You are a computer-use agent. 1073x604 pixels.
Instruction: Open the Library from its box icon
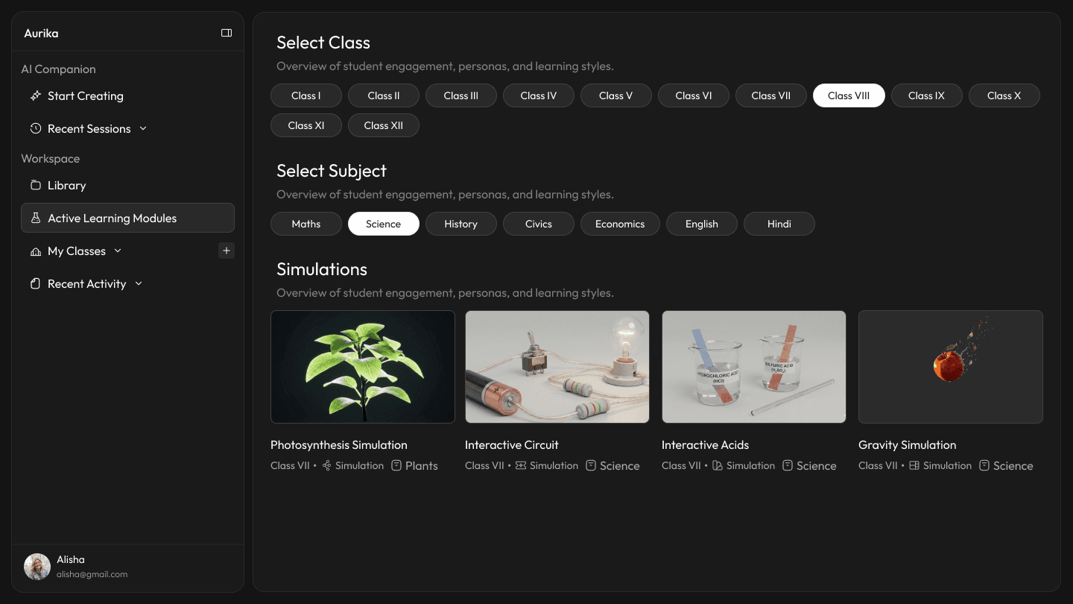point(35,185)
